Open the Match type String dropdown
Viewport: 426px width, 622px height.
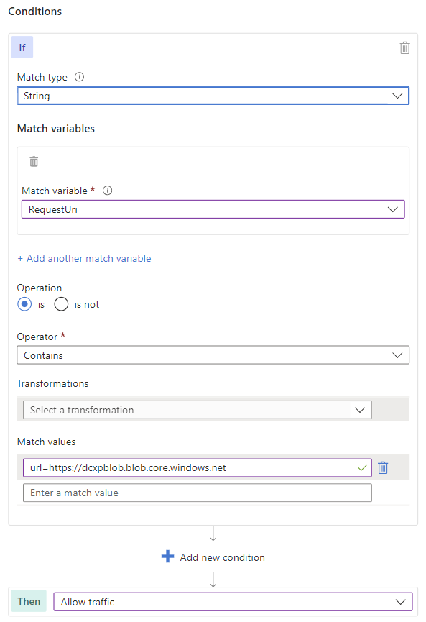(x=213, y=96)
